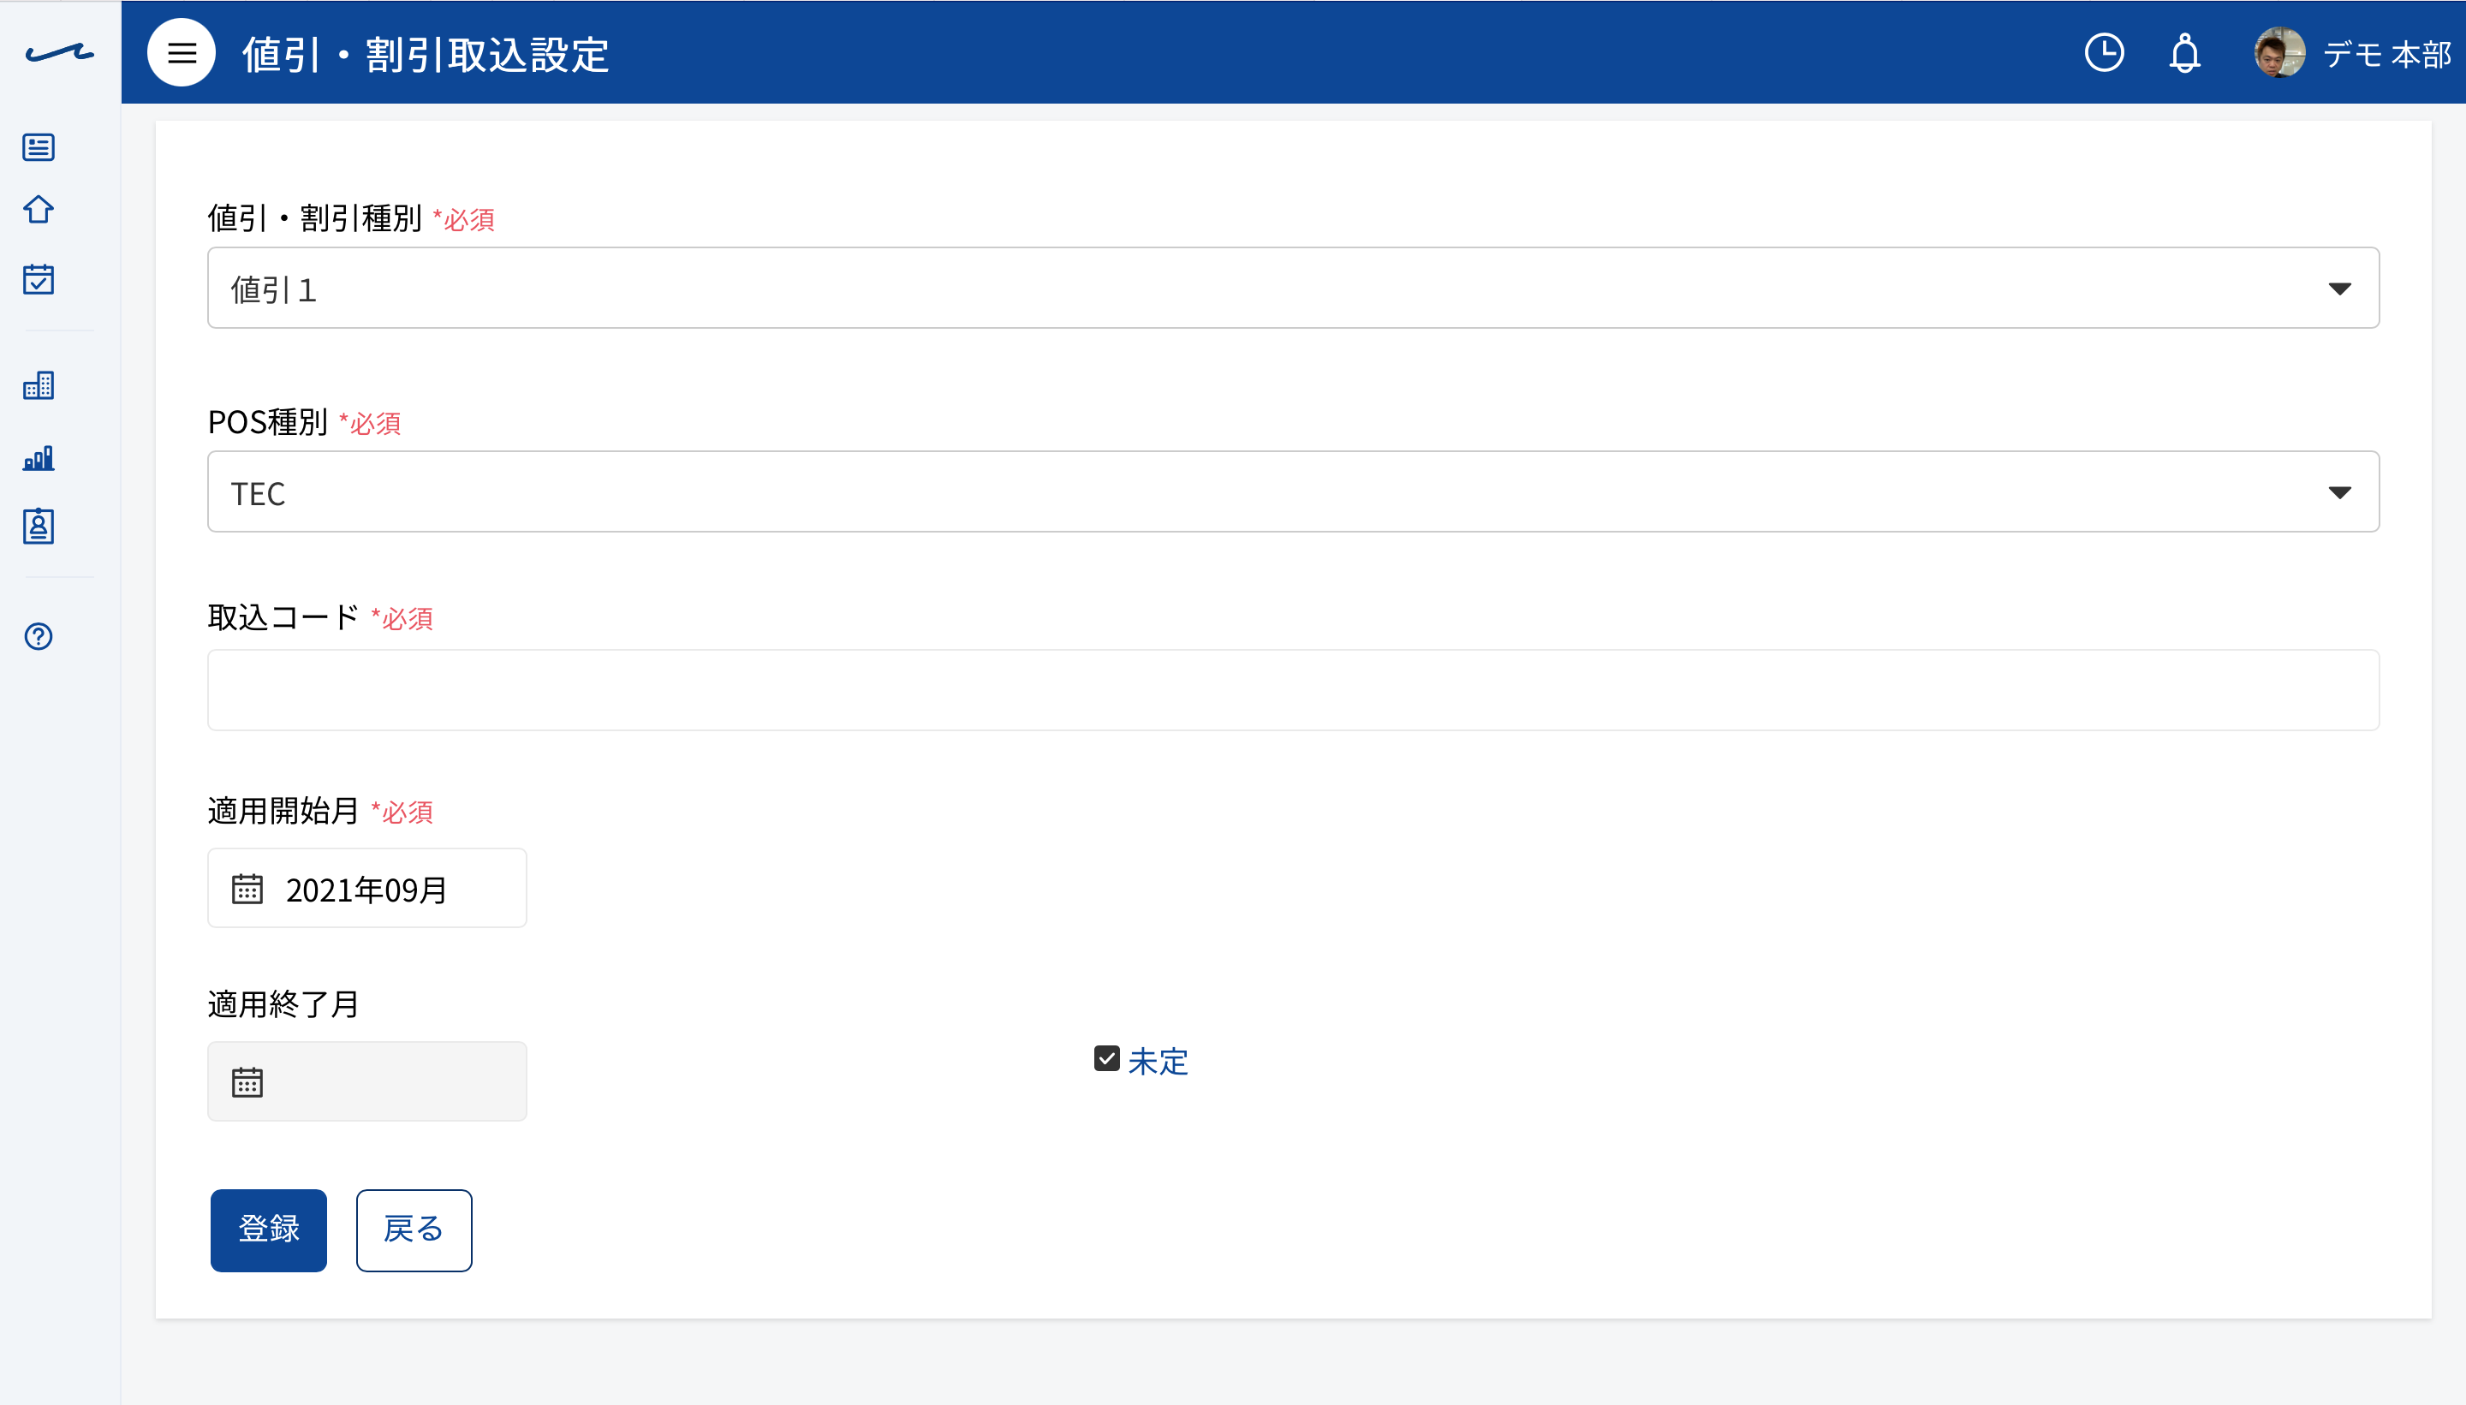This screenshot has width=2466, height=1405.
Task: Open notifications bell icon
Action: pyautogui.click(x=2184, y=52)
